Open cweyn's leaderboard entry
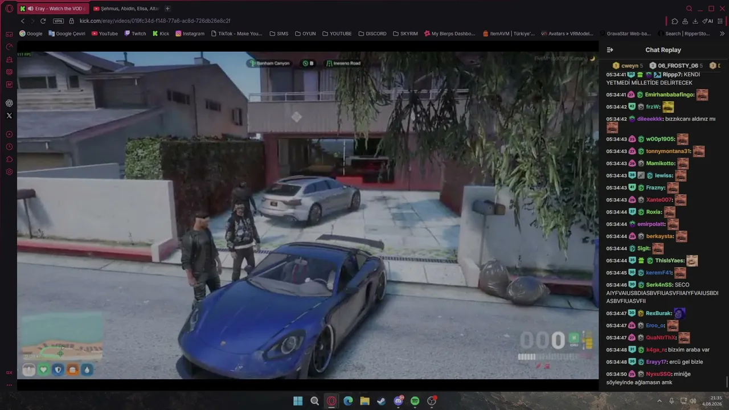This screenshot has width=729, height=410. tap(628, 65)
